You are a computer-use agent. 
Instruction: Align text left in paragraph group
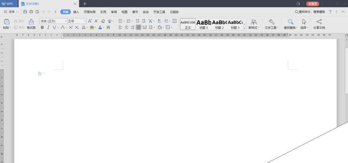click(x=120, y=27)
